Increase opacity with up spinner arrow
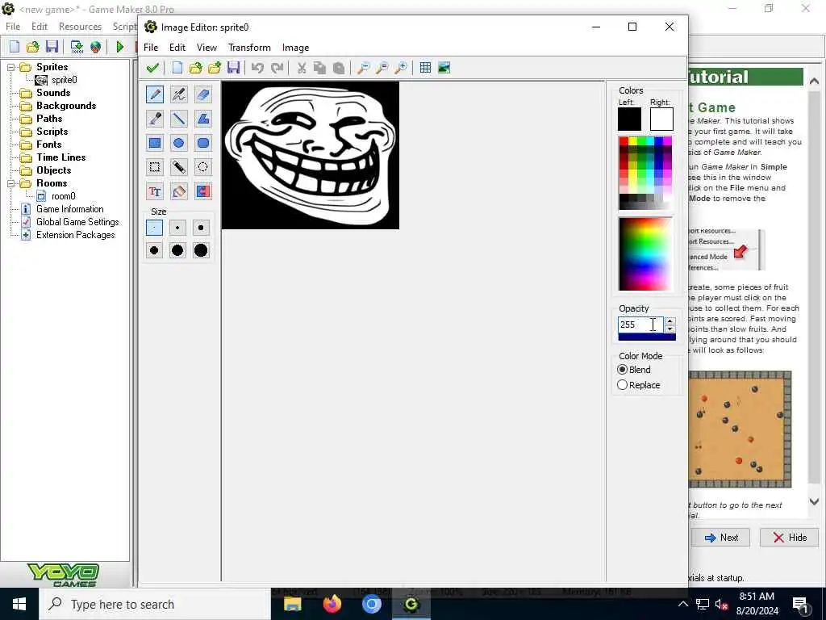This screenshot has height=620, width=826. [x=670, y=320]
